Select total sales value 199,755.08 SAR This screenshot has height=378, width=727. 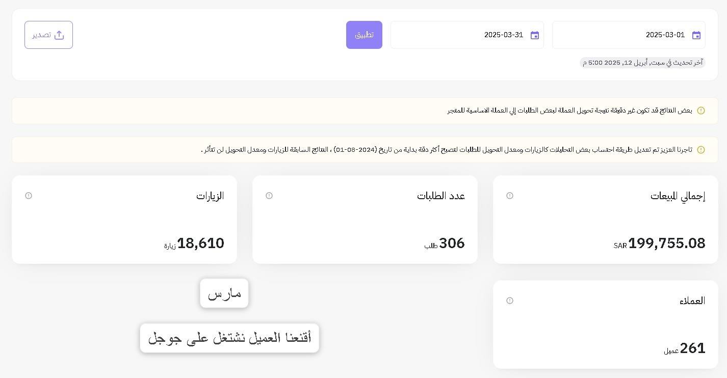point(666,244)
